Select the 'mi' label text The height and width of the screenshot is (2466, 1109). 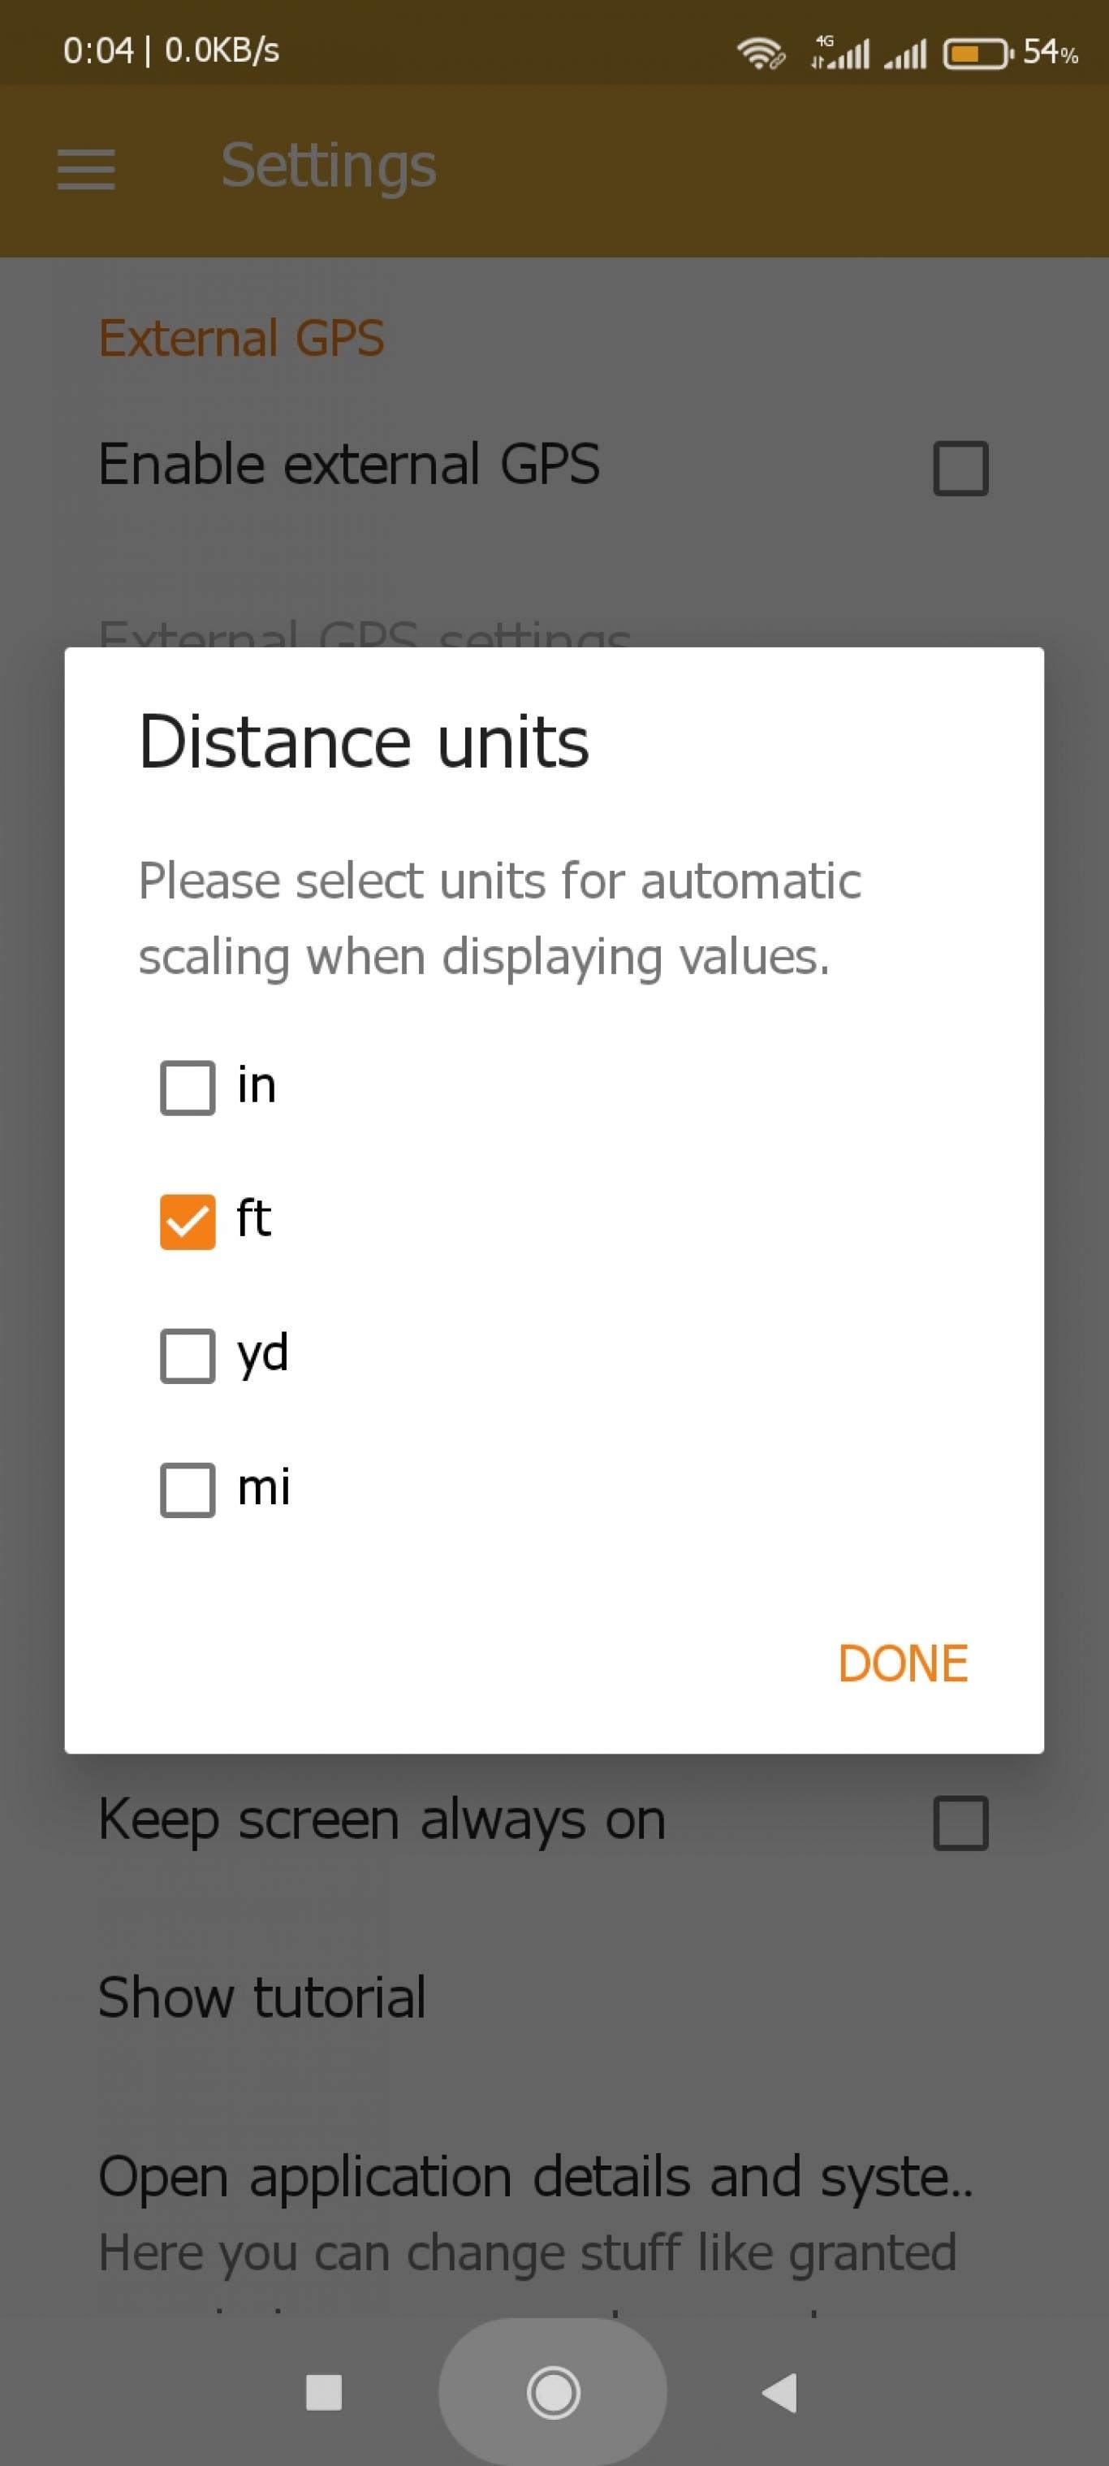click(x=263, y=1488)
